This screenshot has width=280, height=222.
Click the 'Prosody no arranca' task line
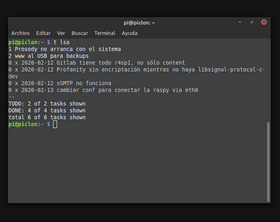(x=65, y=49)
